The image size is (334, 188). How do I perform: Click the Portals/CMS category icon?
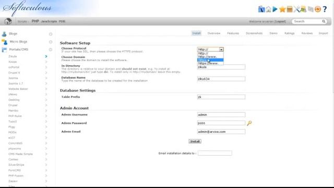pos(4,50)
